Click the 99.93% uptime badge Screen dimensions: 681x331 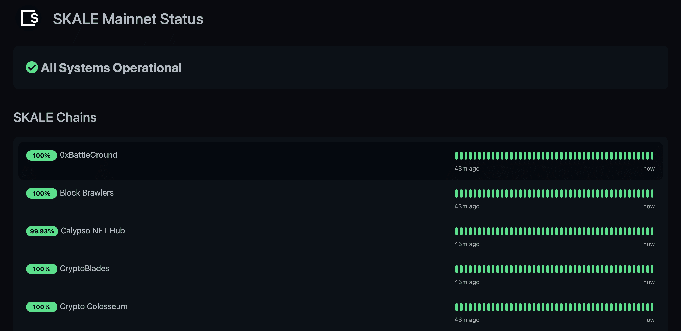pos(42,231)
